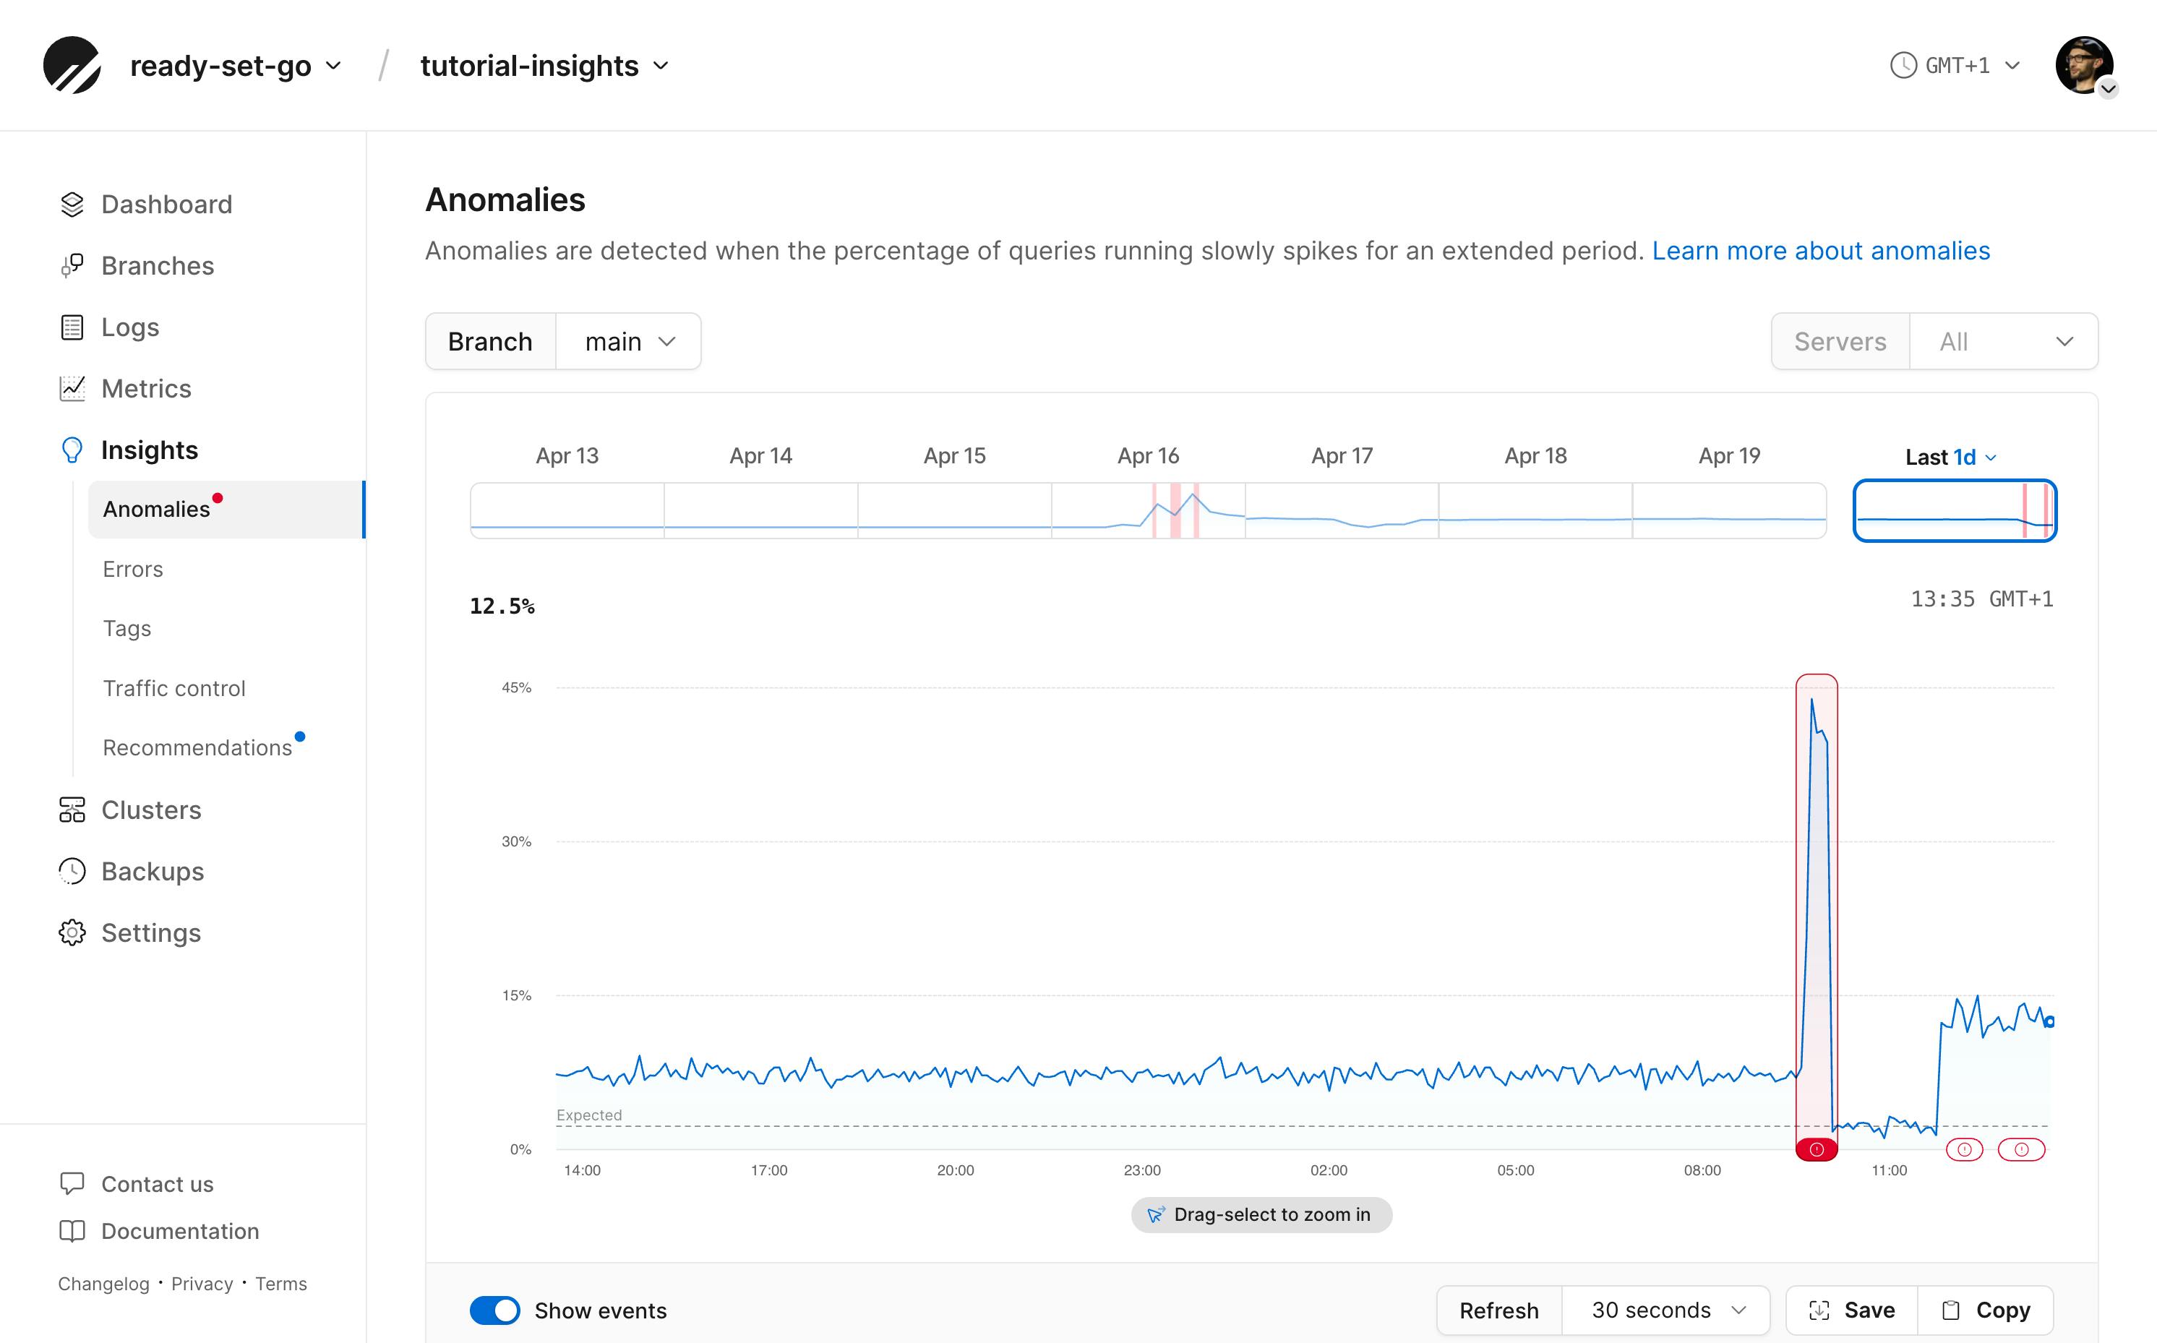Copy the chart
Screen dimensions: 2157x1343
1986,1310
